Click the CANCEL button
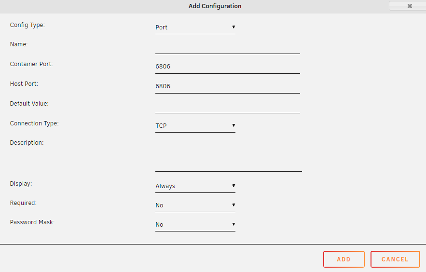 pos(395,259)
